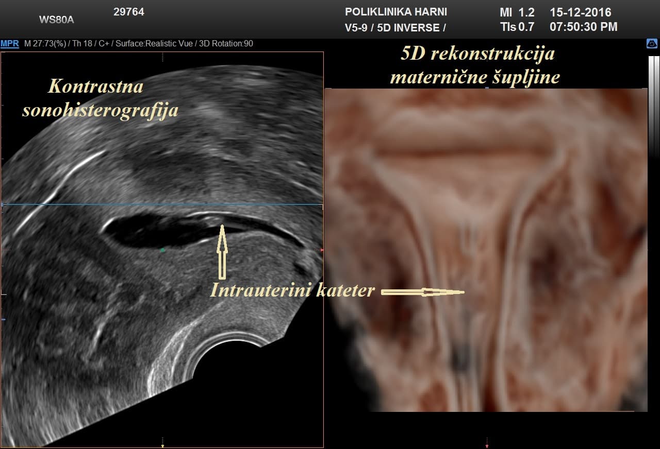The width and height of the screenshot is (660, 449).
Task: Click the underlined MPR label
Action: (10, 44)
